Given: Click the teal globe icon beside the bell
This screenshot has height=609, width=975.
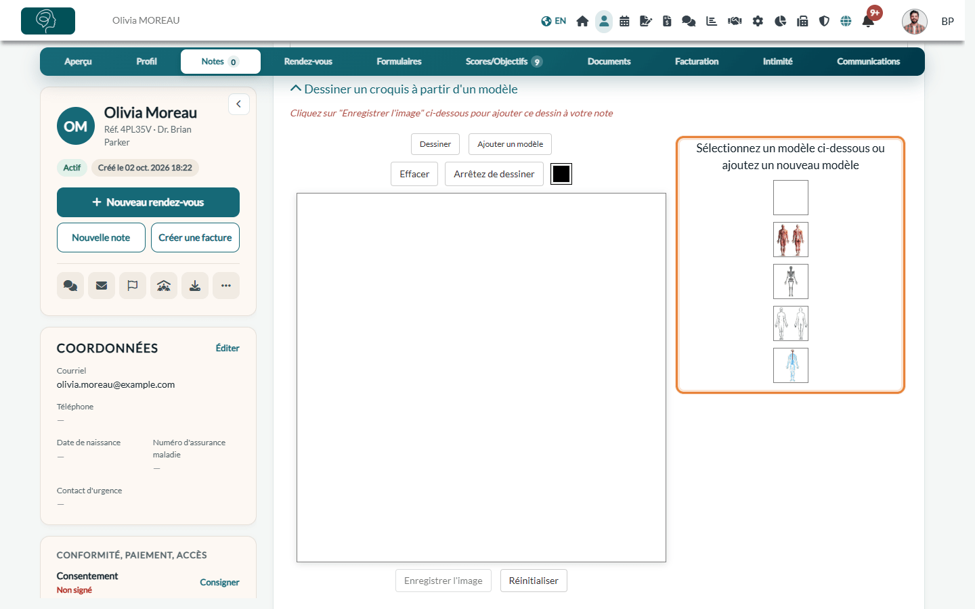Looking at the screenshot, I should (x=846, y=21).
